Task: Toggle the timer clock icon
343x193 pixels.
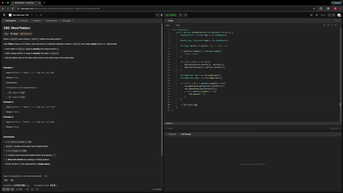Action: click(329, 15)
